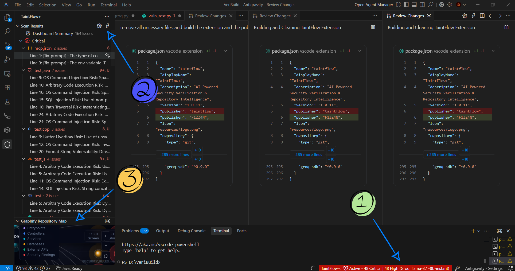
Task: Click TaintFlow+ Active status bar item
Action: coord(385,268)
